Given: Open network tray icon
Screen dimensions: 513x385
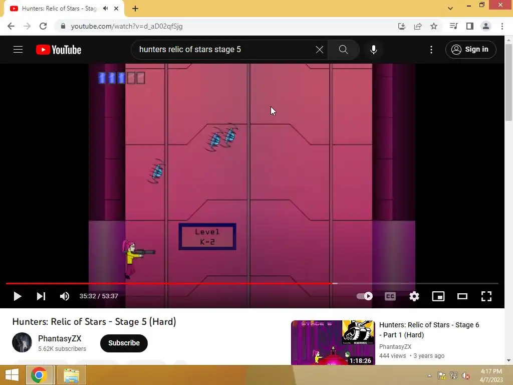Looking at the screenshot, I should pyautogui.click(x=454, y=375).
